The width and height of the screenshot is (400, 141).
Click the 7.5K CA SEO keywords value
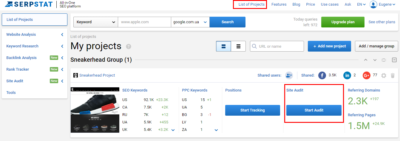[x=148, y=107]
